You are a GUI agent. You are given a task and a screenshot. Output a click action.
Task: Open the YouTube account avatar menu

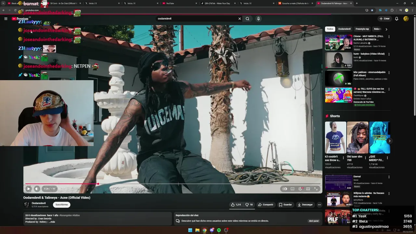click(x=406, y=19)
